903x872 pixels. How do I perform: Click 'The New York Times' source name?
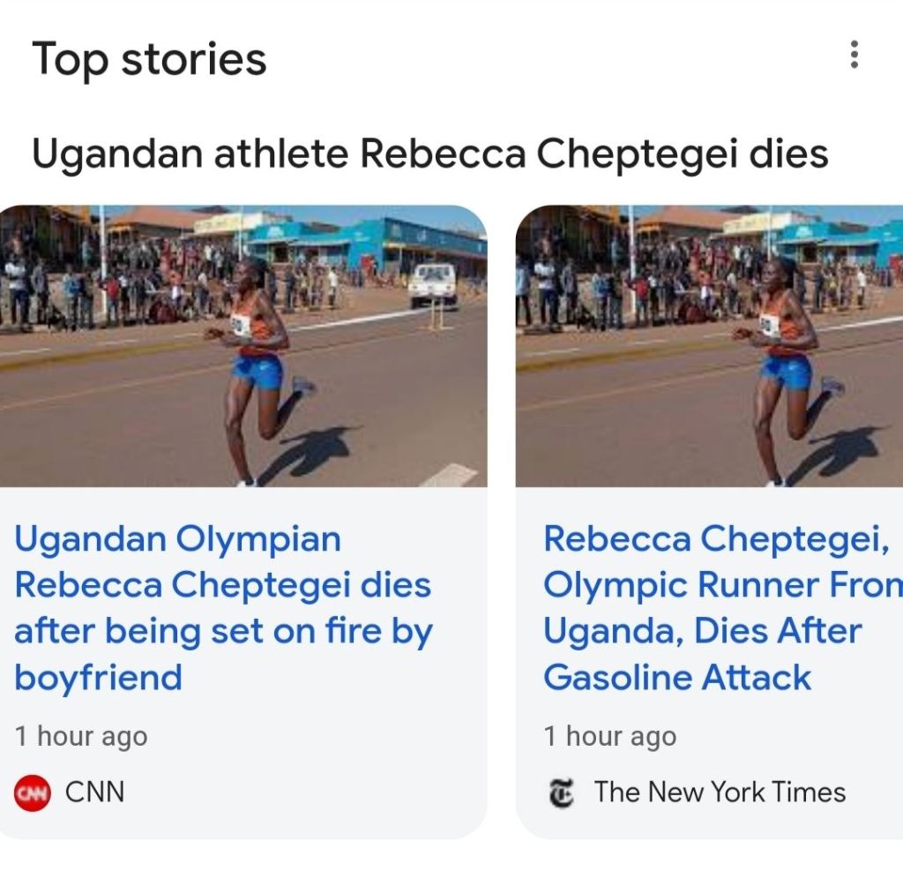(720, 792)
